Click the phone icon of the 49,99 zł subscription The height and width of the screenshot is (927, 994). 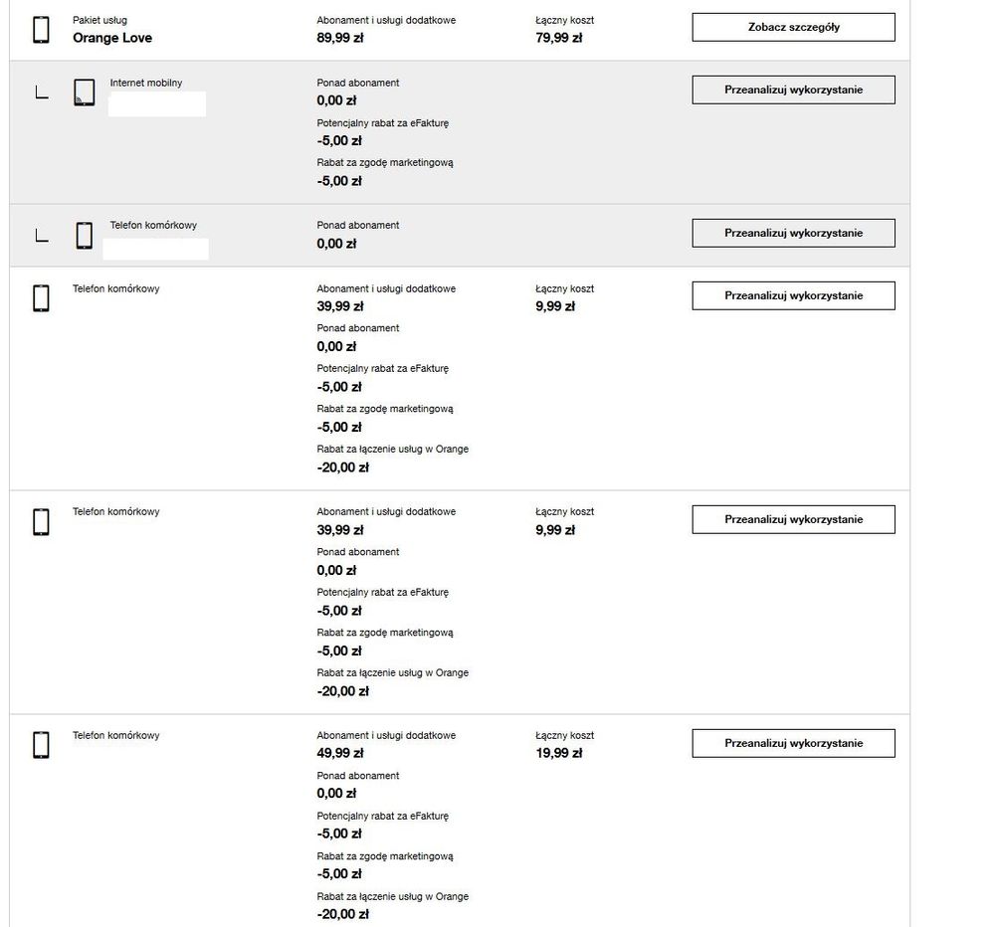point(41,745)
